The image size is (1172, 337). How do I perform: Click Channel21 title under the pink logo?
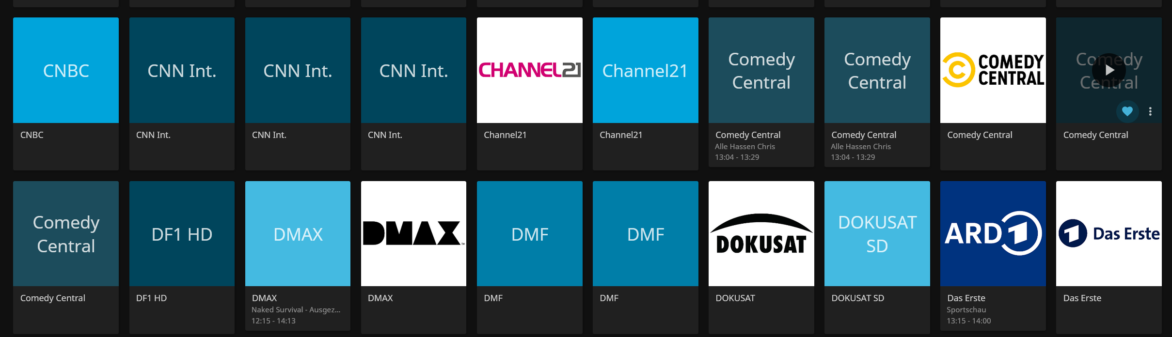505,135
